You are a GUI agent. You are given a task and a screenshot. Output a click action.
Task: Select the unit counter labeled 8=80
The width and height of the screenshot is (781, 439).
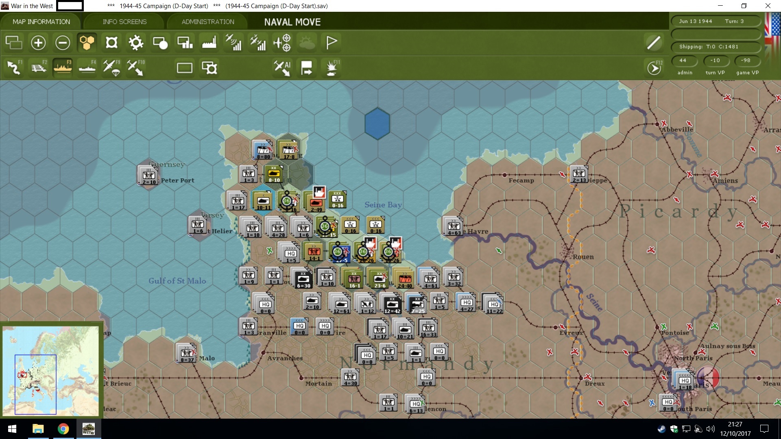[x=262, y=150]
